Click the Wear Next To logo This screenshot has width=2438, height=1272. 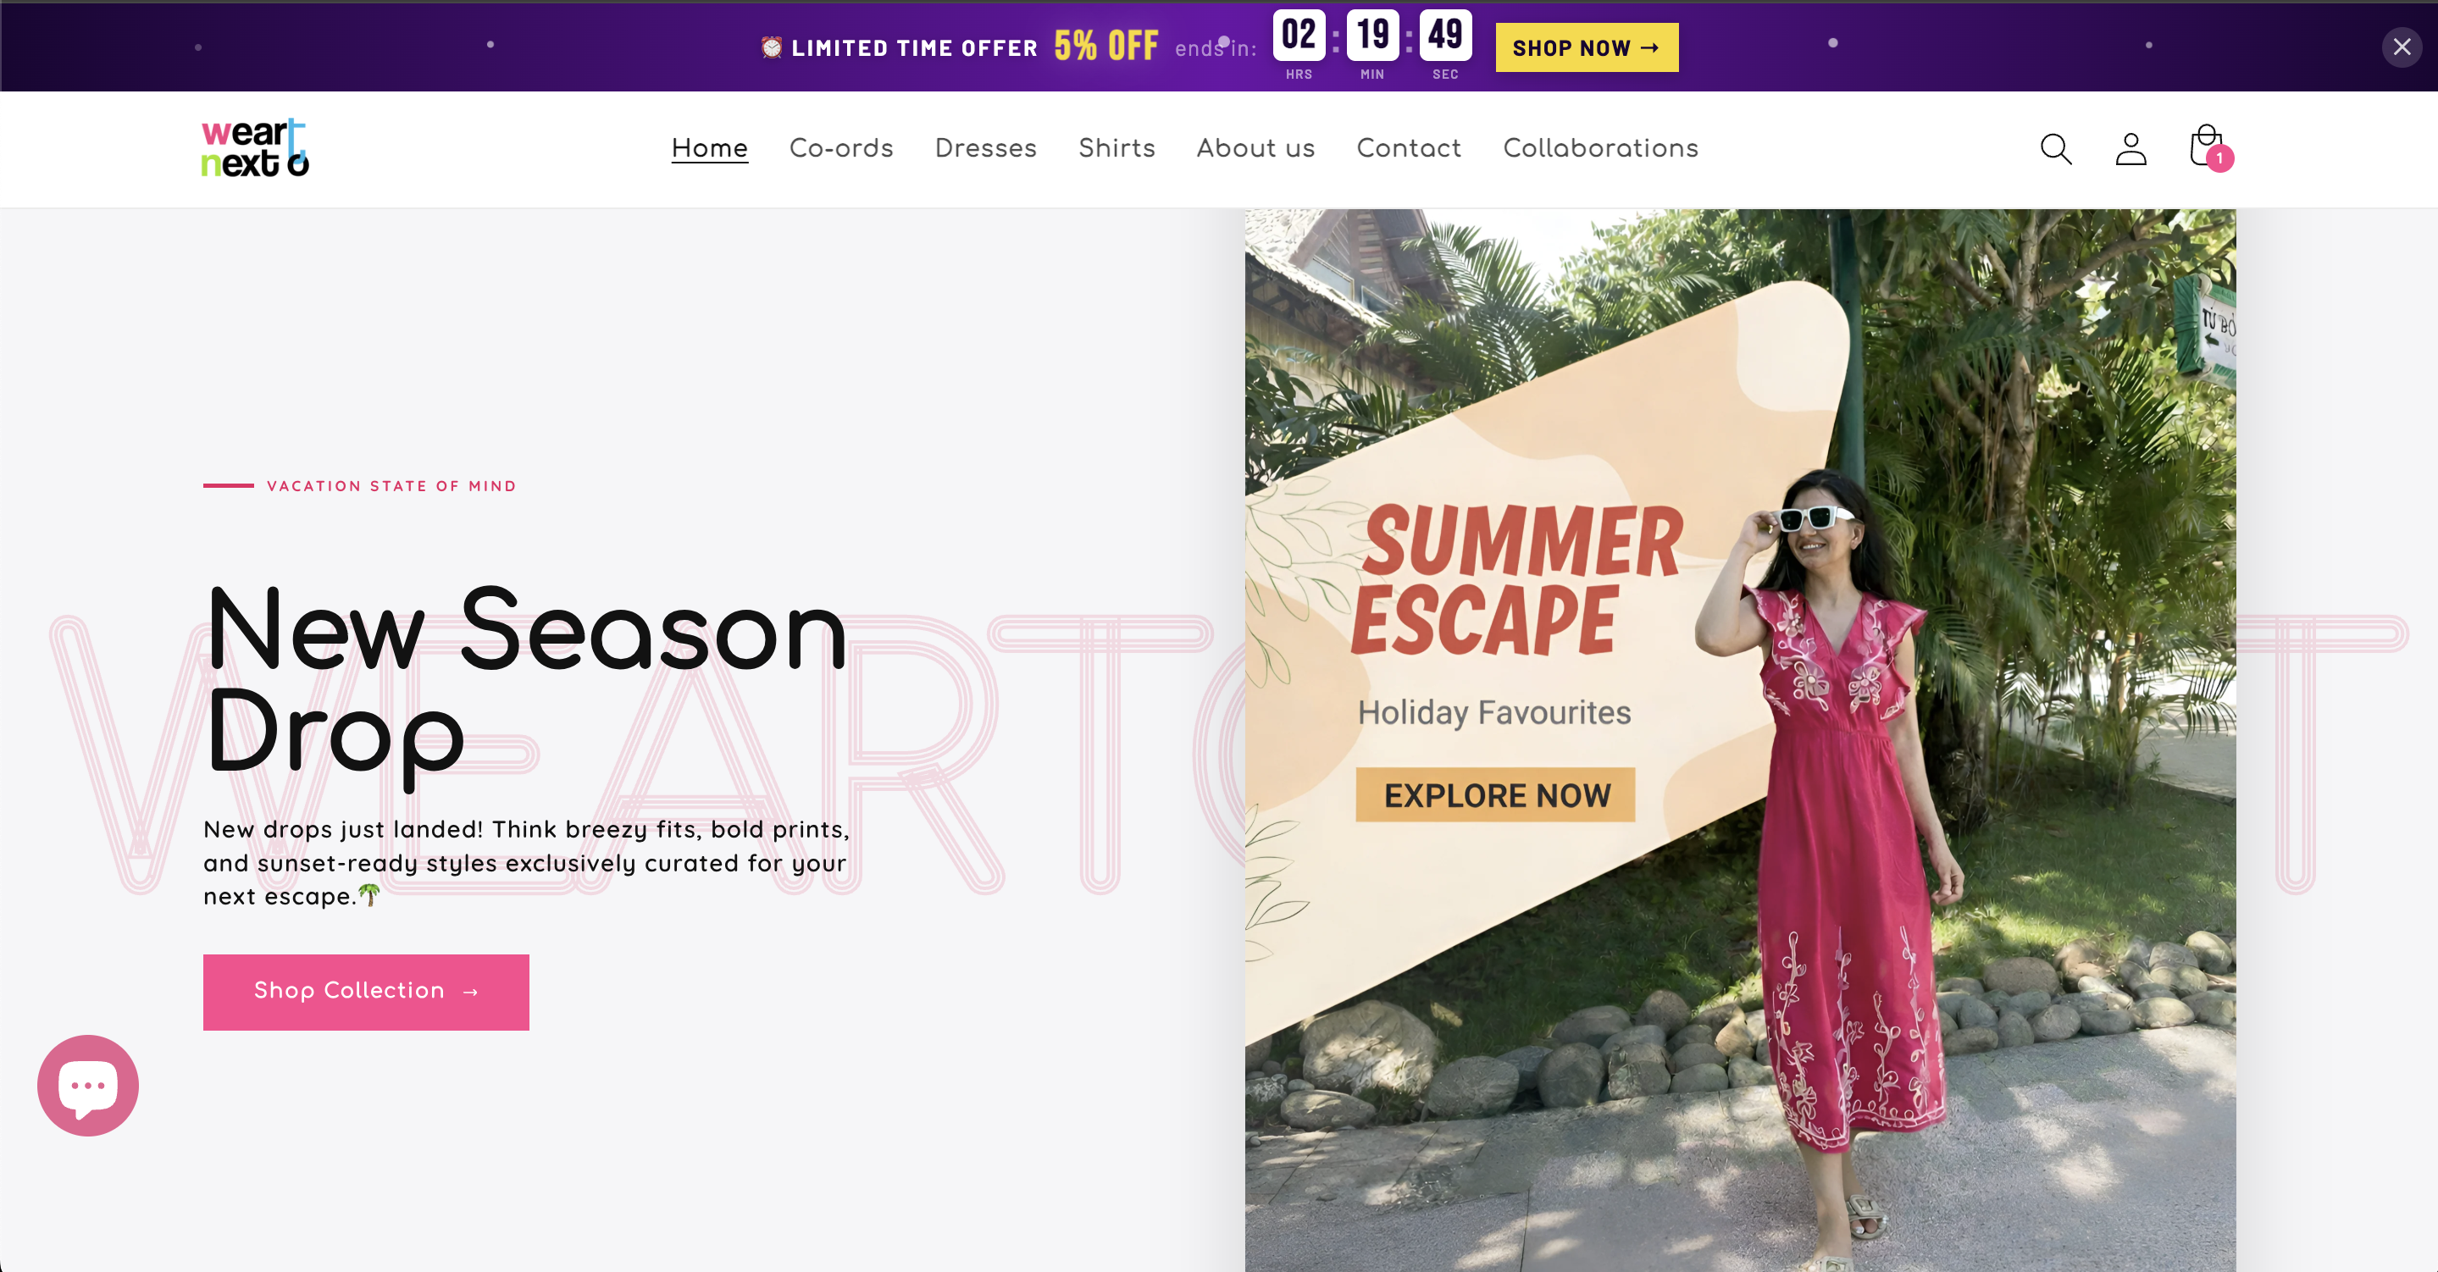pos(255,147)
